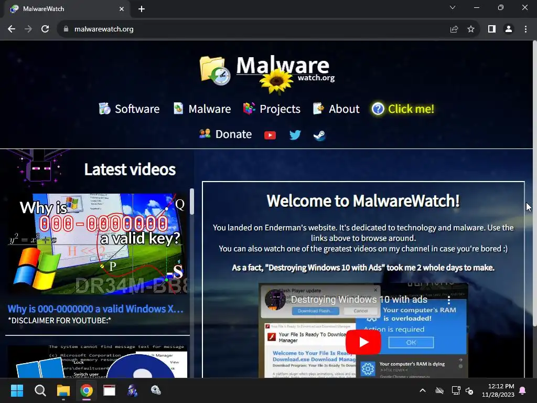Image resolution: width=537 pixels, height=403 pixels.
Task: Open File Explorer from the taskbar
Action: point(63,390)
